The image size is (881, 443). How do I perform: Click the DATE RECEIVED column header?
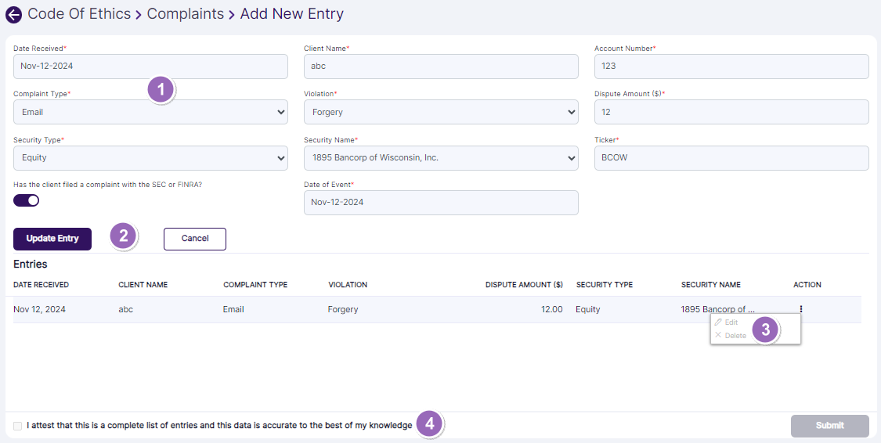(41, 285)
